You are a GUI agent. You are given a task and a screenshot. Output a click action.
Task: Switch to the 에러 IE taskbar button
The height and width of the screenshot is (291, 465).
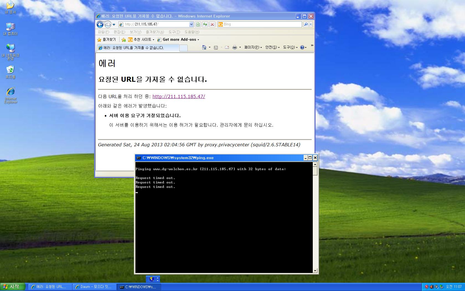point(50,287)
